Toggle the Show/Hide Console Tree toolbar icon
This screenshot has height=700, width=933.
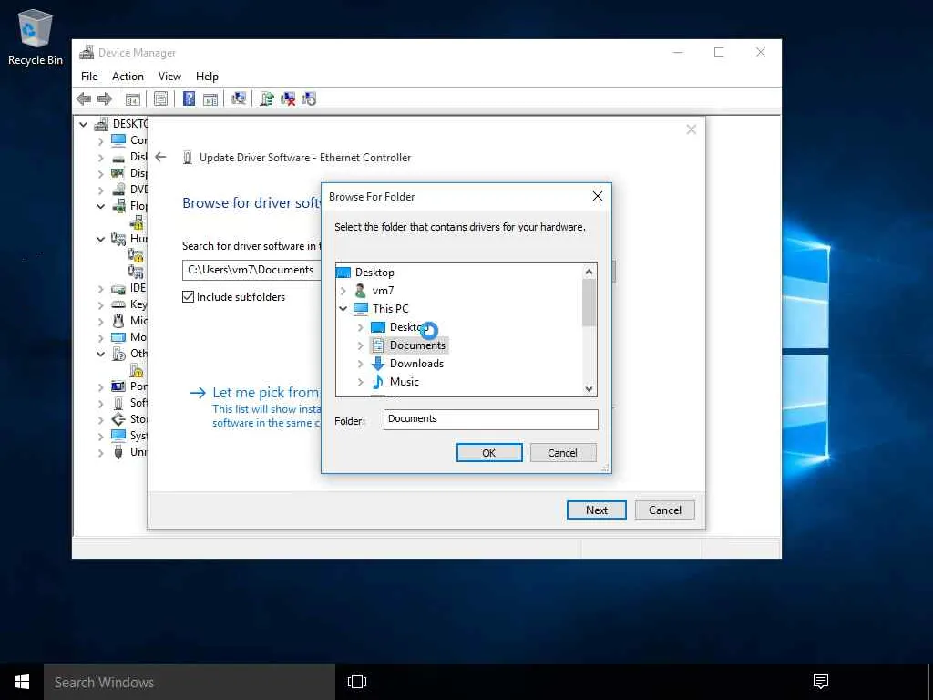click(133, 98)
